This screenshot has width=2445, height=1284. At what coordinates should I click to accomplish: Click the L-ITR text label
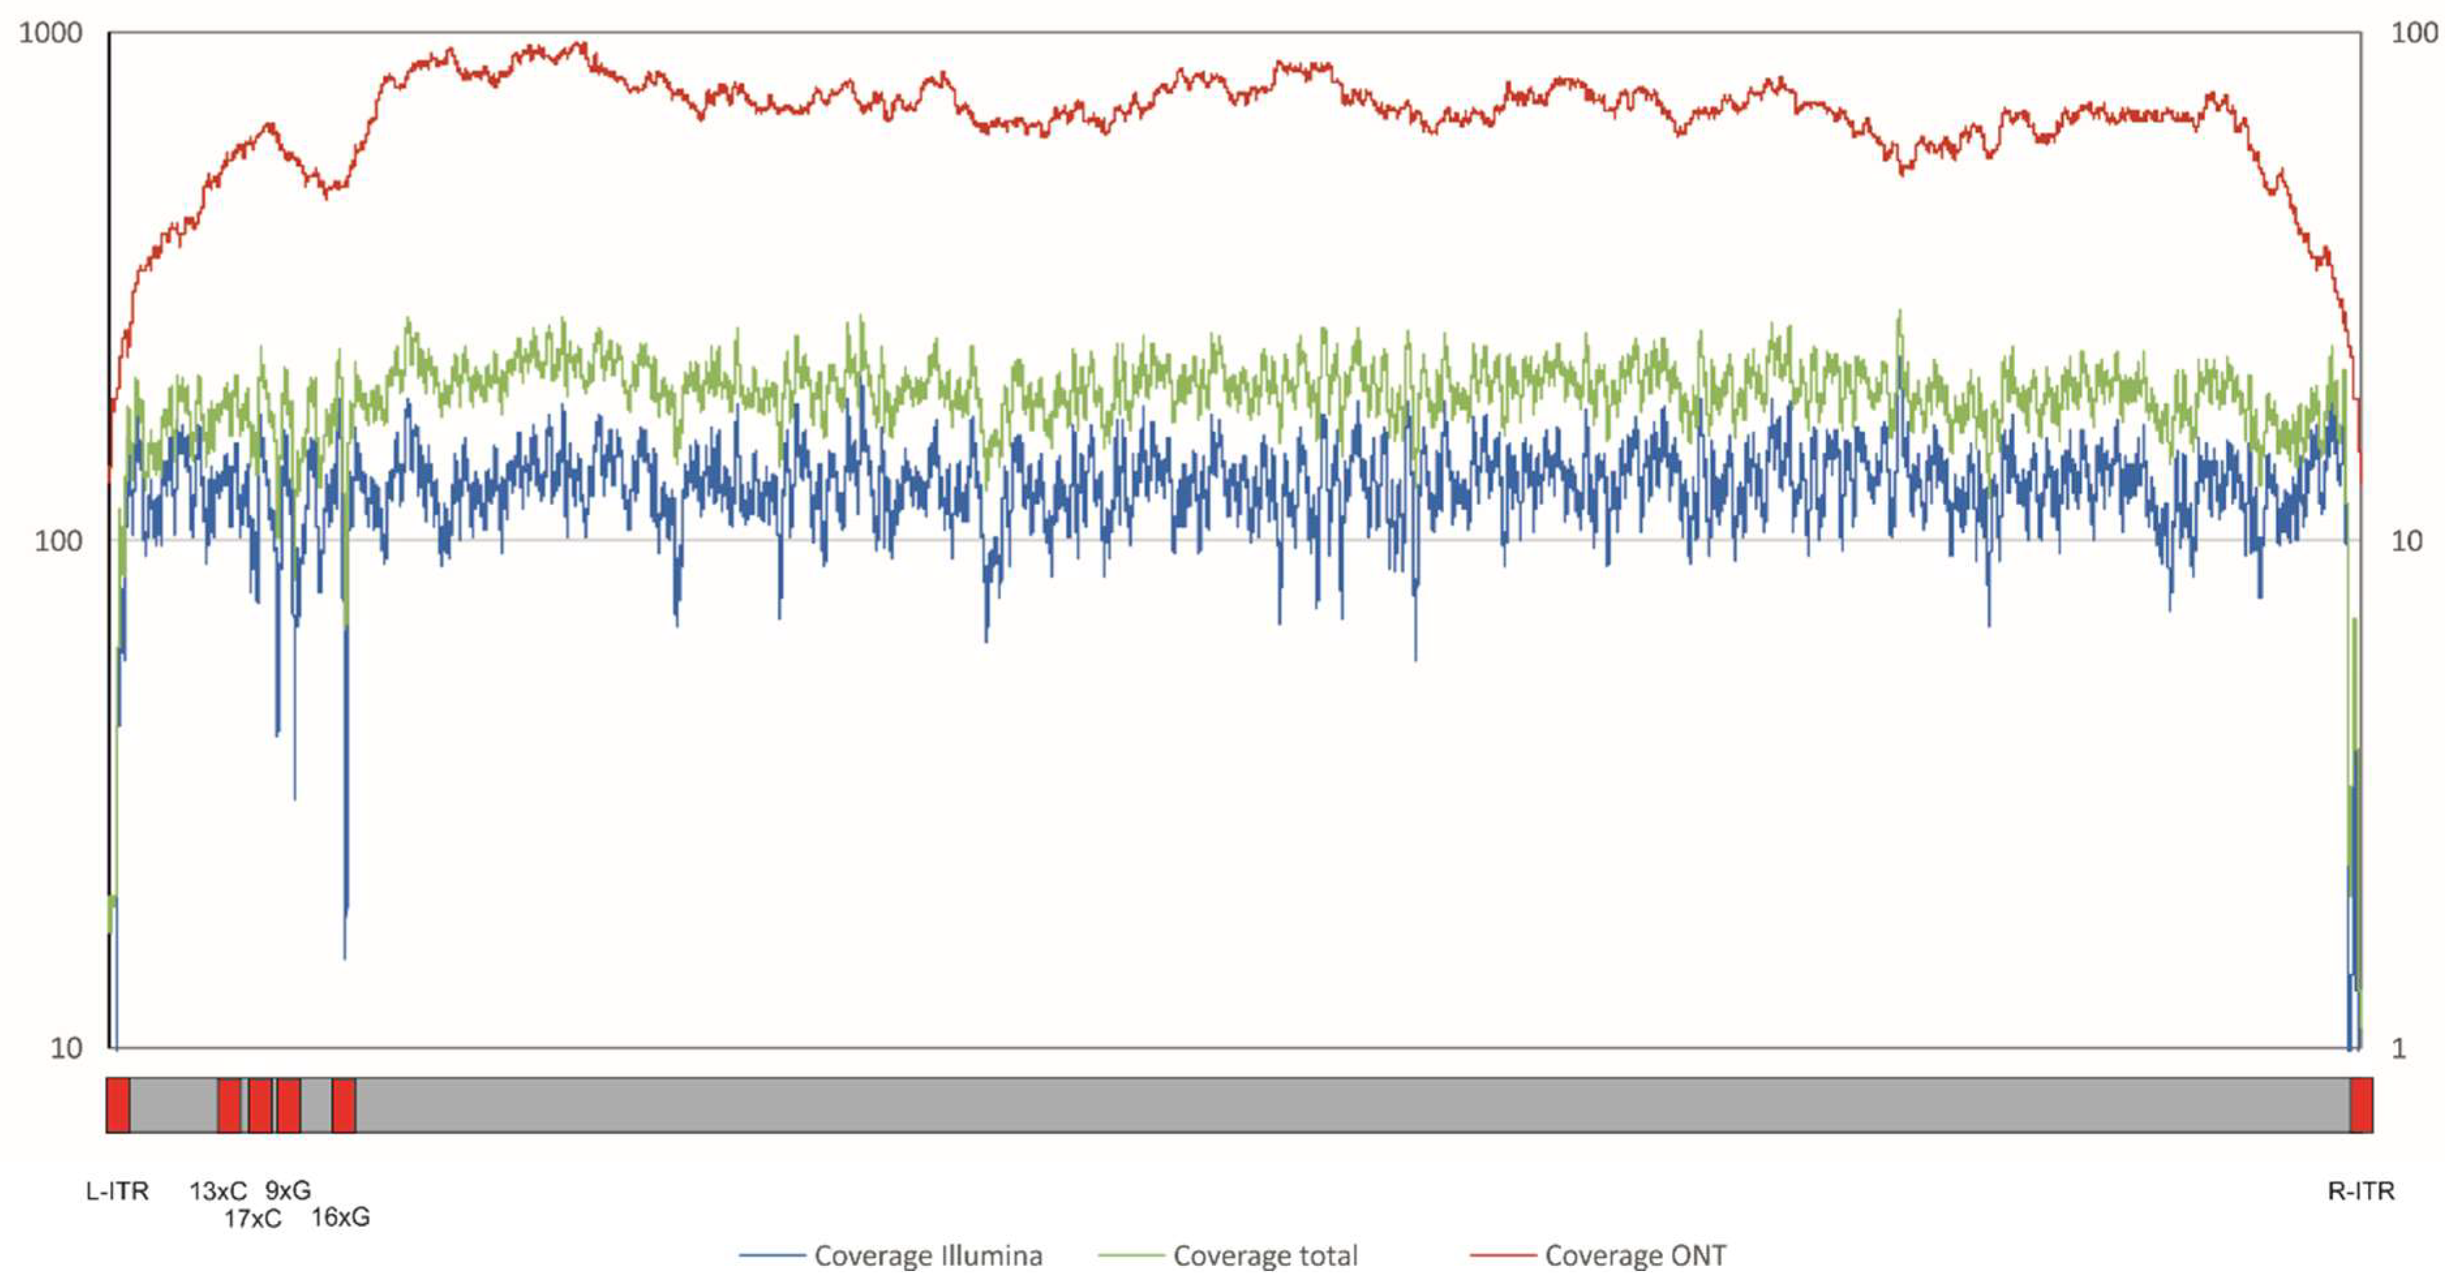click(x=117, y=1190)
